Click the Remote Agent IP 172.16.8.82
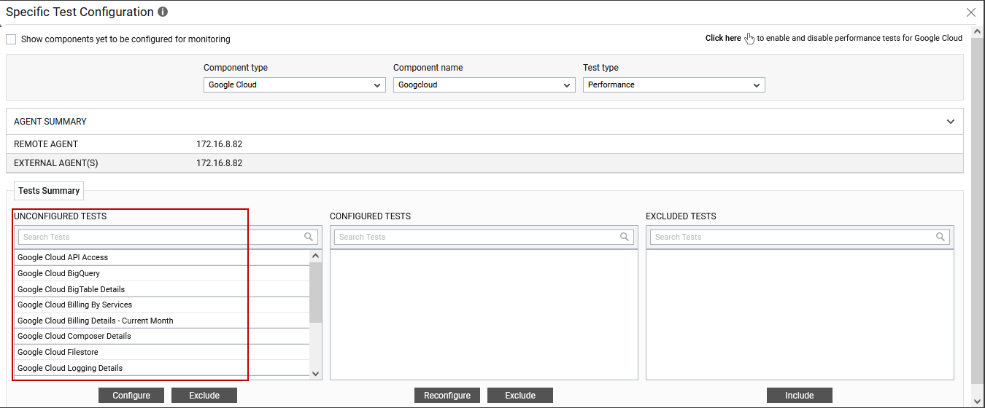 [x=219, y=144]
